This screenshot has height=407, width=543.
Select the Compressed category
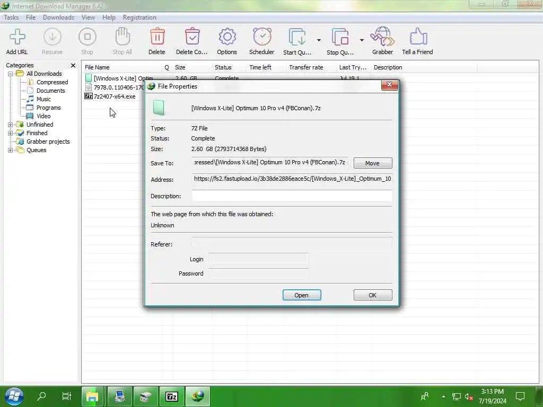52,82
